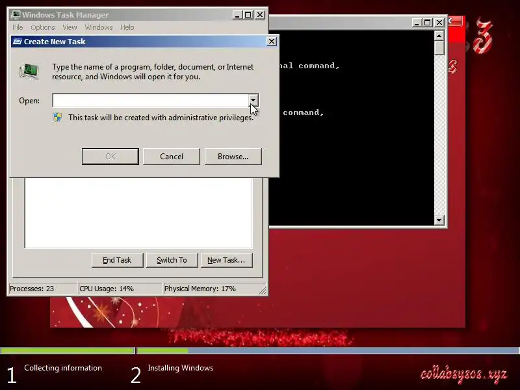520x390 pixels.
Task: Minimize the command prompt window
Action: tap(417, 23)
